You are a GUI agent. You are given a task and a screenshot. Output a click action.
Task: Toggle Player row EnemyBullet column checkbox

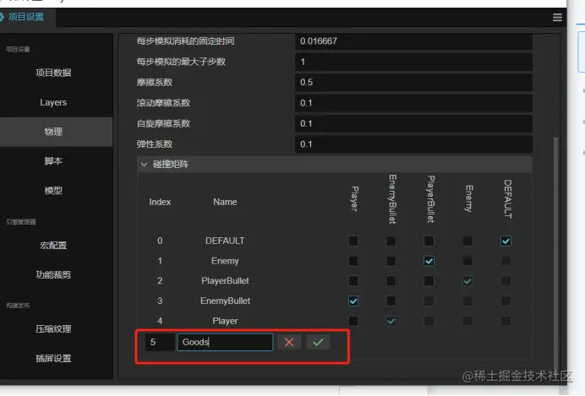tap(391, 321)
